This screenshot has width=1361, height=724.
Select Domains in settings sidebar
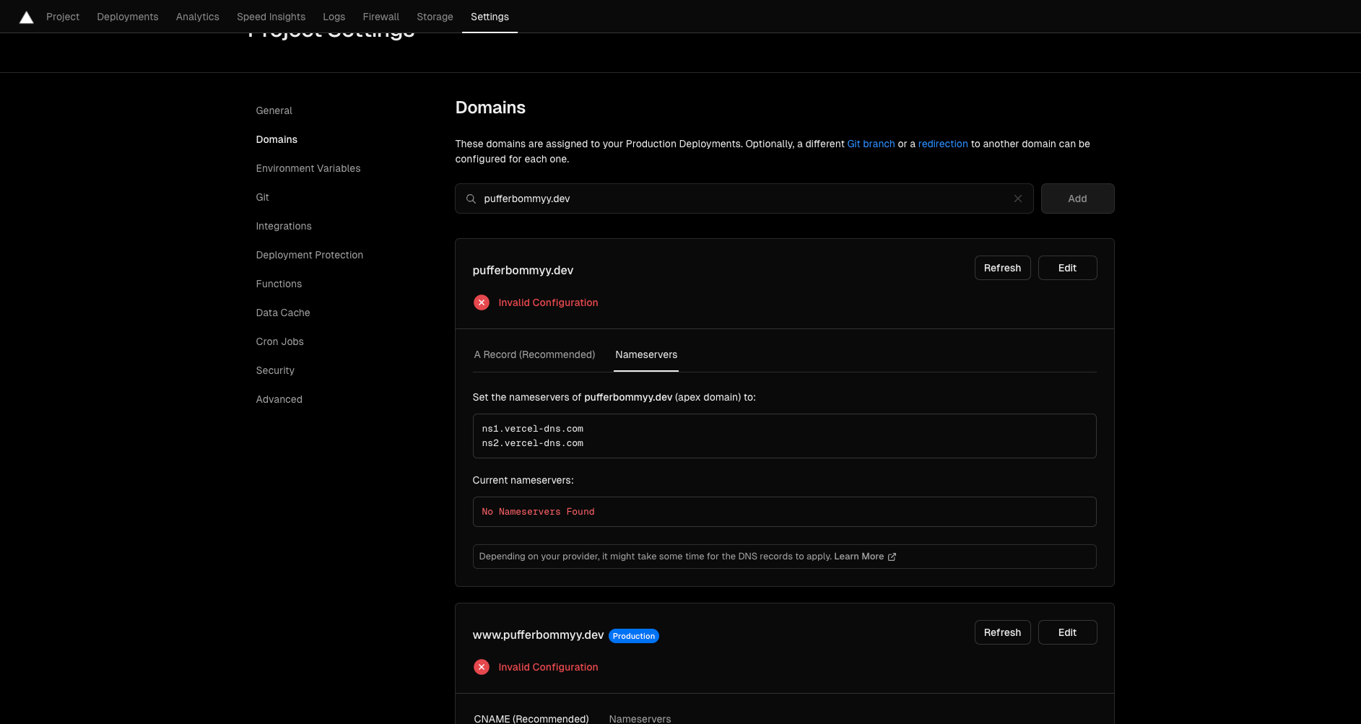click(277, 139)
